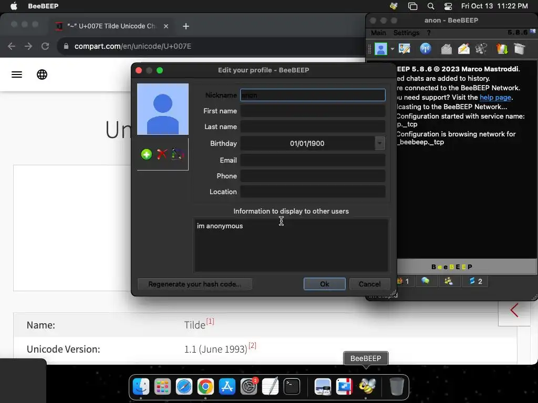Viewport: 538px width, 403px height.
Task: Open the Birthday calendar dropdown arrow
Action: [x=380, y=143]
